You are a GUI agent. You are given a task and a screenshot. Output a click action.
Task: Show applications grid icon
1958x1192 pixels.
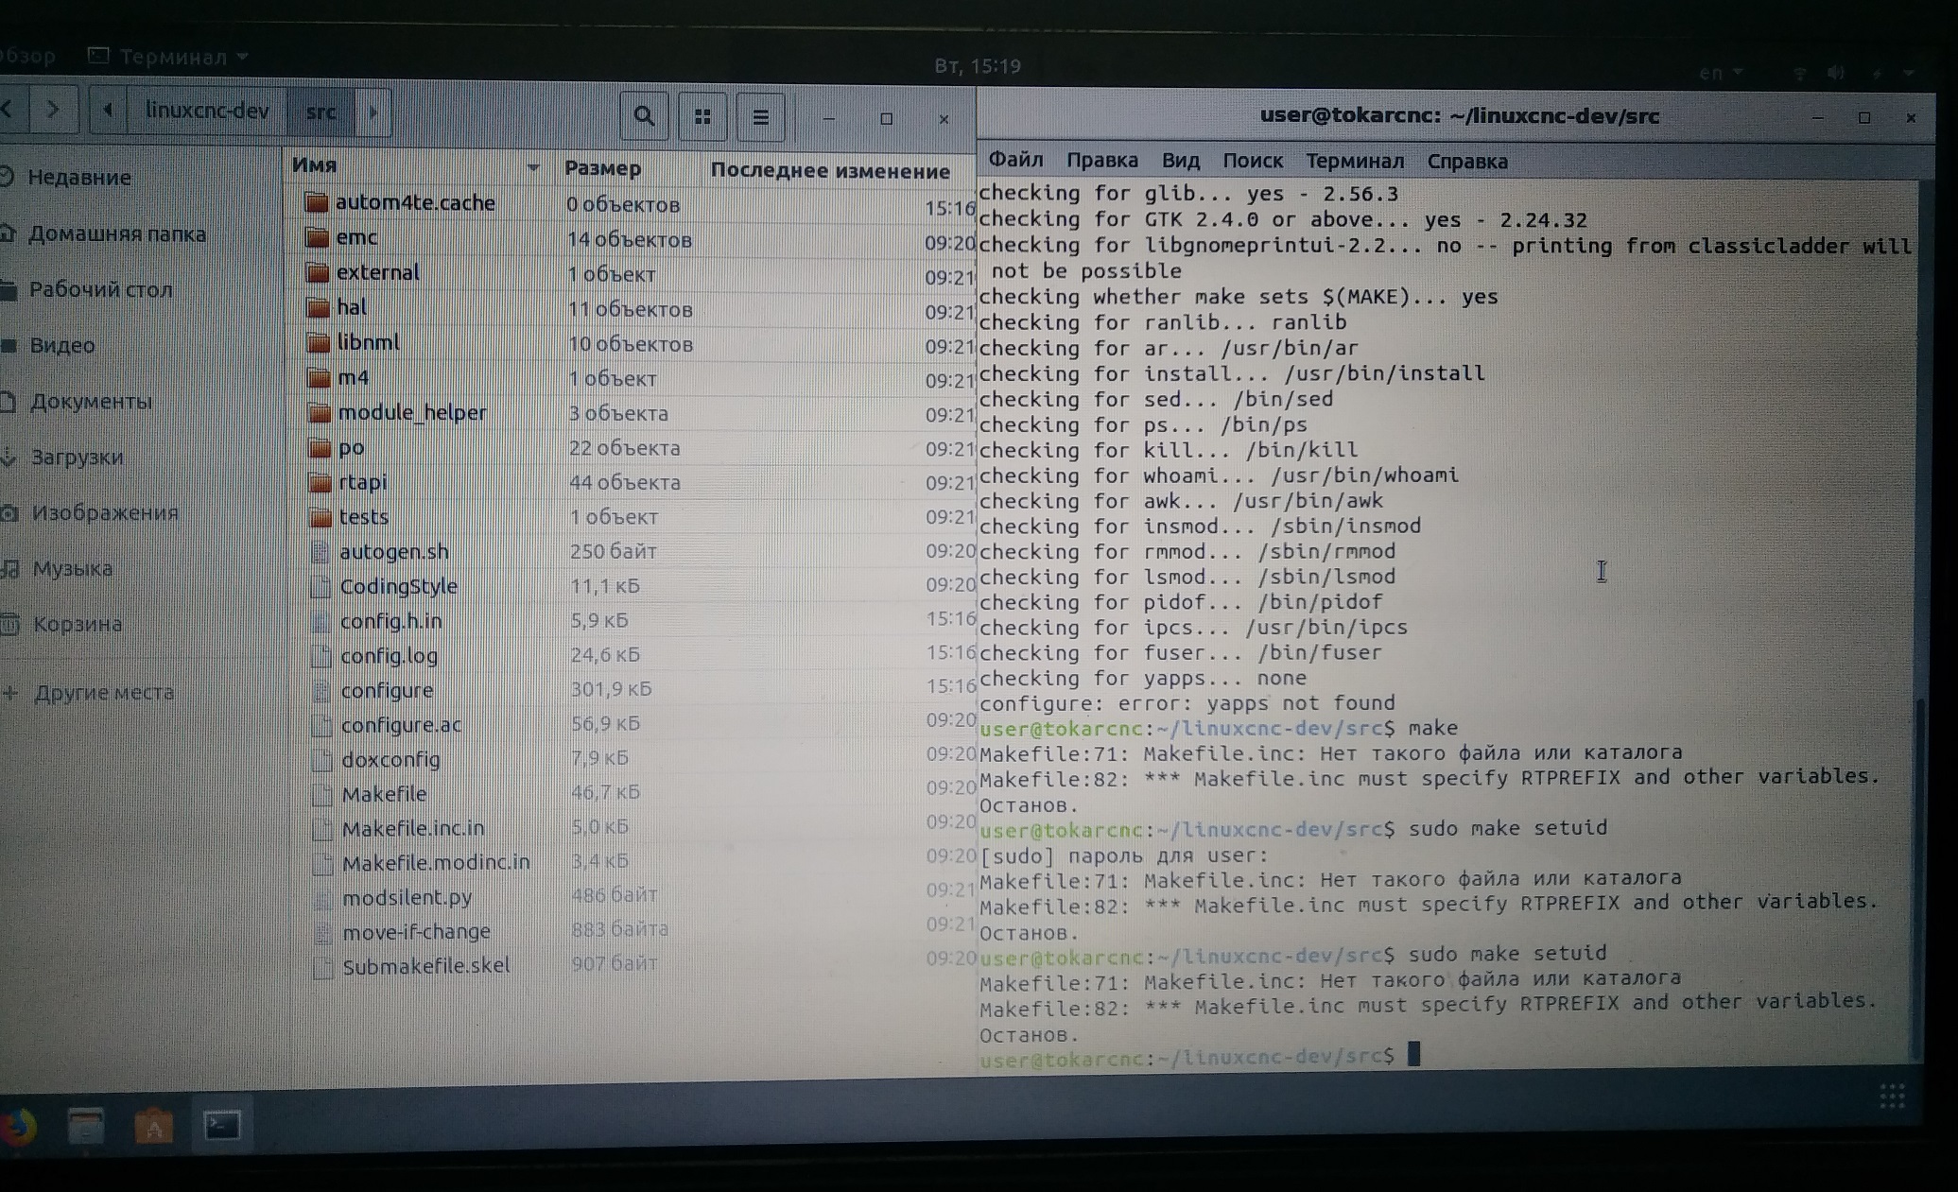click(x=1892, y=1097)
